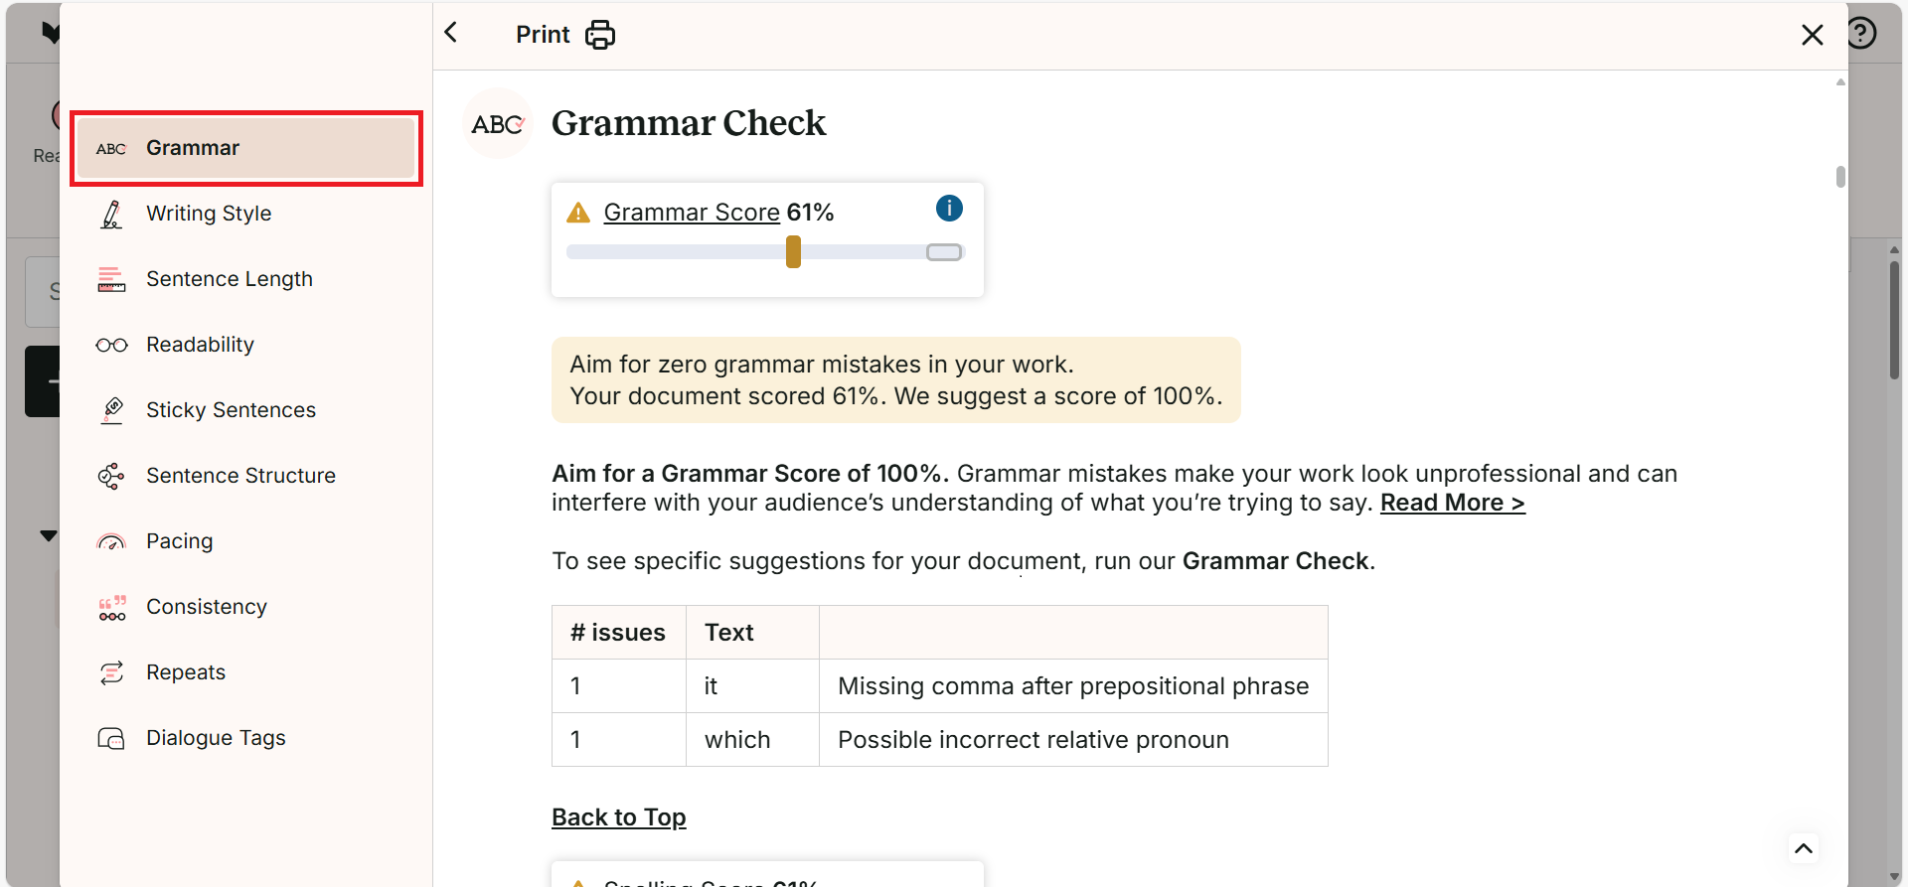The height and width of the screenshot is (887, 1908).
Task: Click the grammar score slider marker
Action: tap(793, 252)
